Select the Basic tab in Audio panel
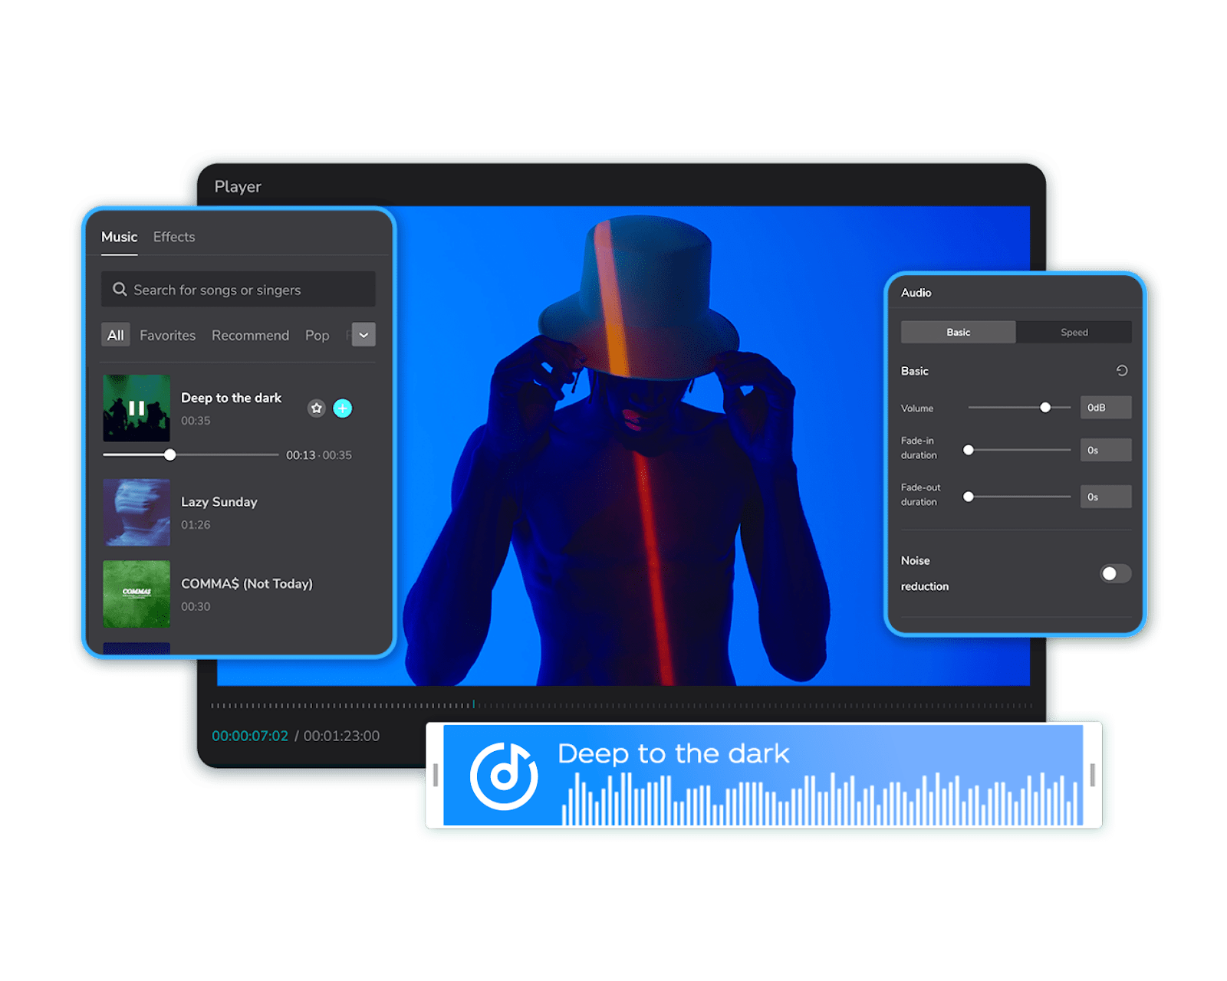The image size is (1227, 981). tap(959, 332)
